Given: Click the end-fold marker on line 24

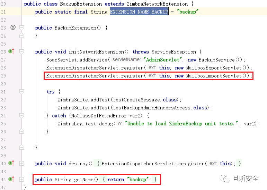Looking at the screenshot, I should click(21, 35).
